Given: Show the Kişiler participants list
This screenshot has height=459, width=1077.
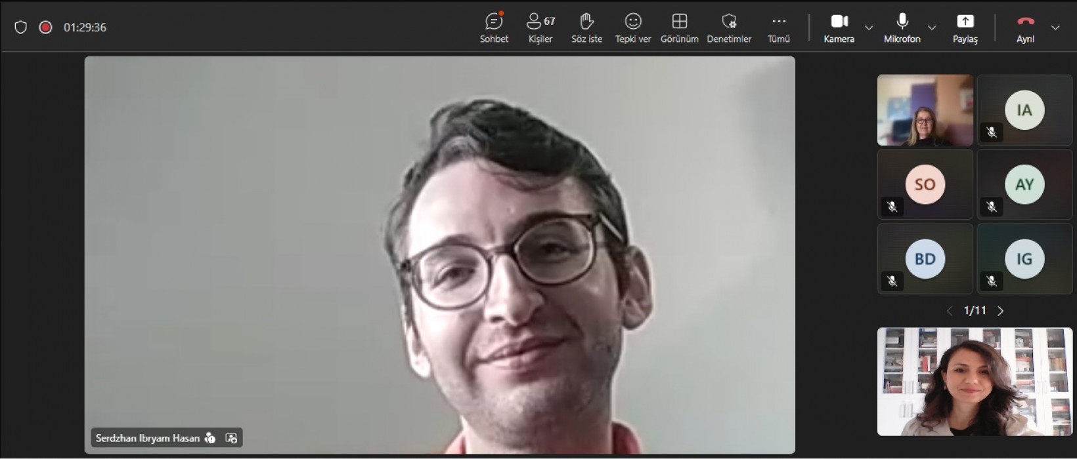Looking at the screenshot, I should point(540,28).
